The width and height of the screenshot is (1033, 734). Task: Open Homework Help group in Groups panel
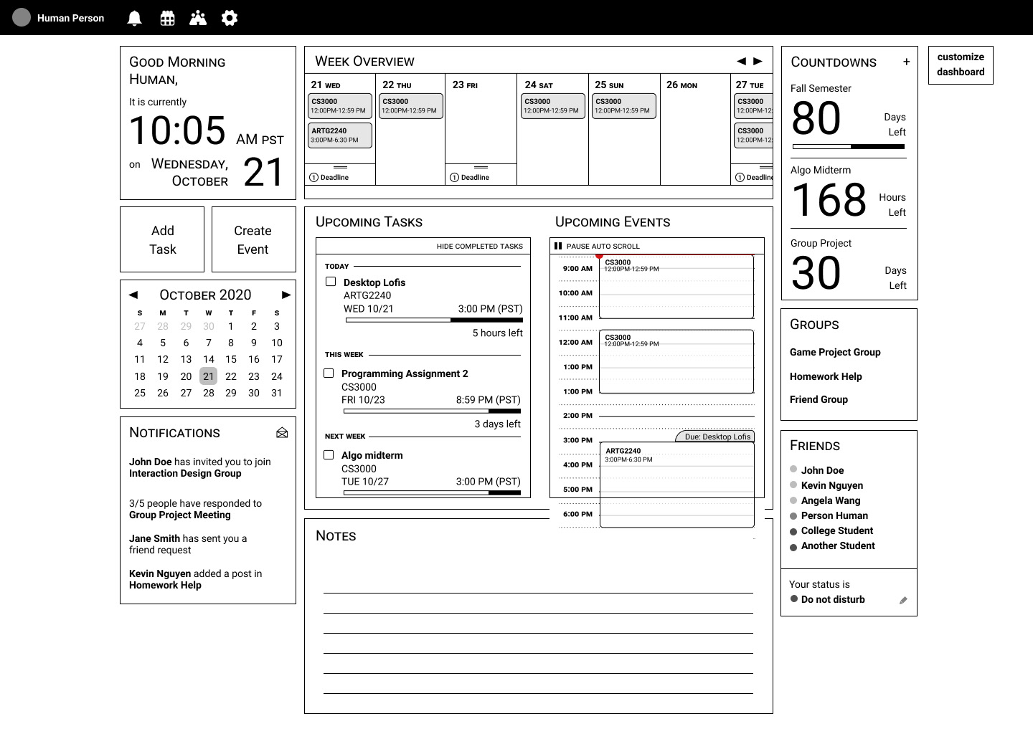coord(826,376)
